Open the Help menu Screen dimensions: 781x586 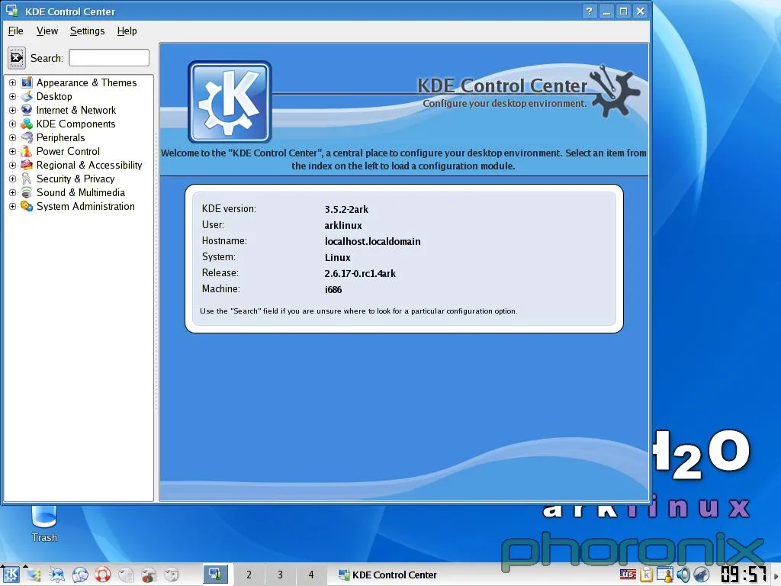[x=127, y=31]
